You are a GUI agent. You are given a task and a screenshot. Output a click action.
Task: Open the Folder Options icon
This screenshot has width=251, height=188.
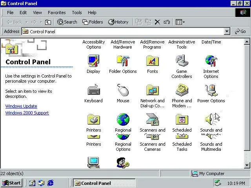(x=123, y=61)
